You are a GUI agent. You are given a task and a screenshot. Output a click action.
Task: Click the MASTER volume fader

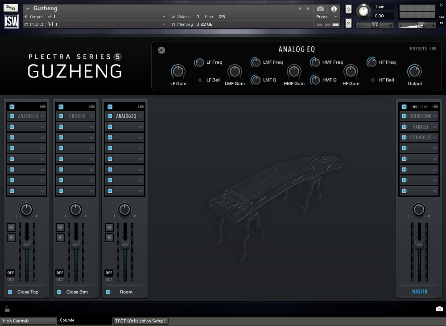click(419, 244)
